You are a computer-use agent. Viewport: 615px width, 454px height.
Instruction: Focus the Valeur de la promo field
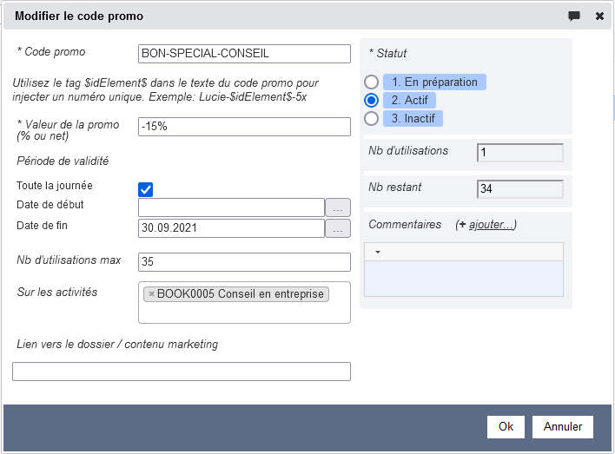click(244, 127)
